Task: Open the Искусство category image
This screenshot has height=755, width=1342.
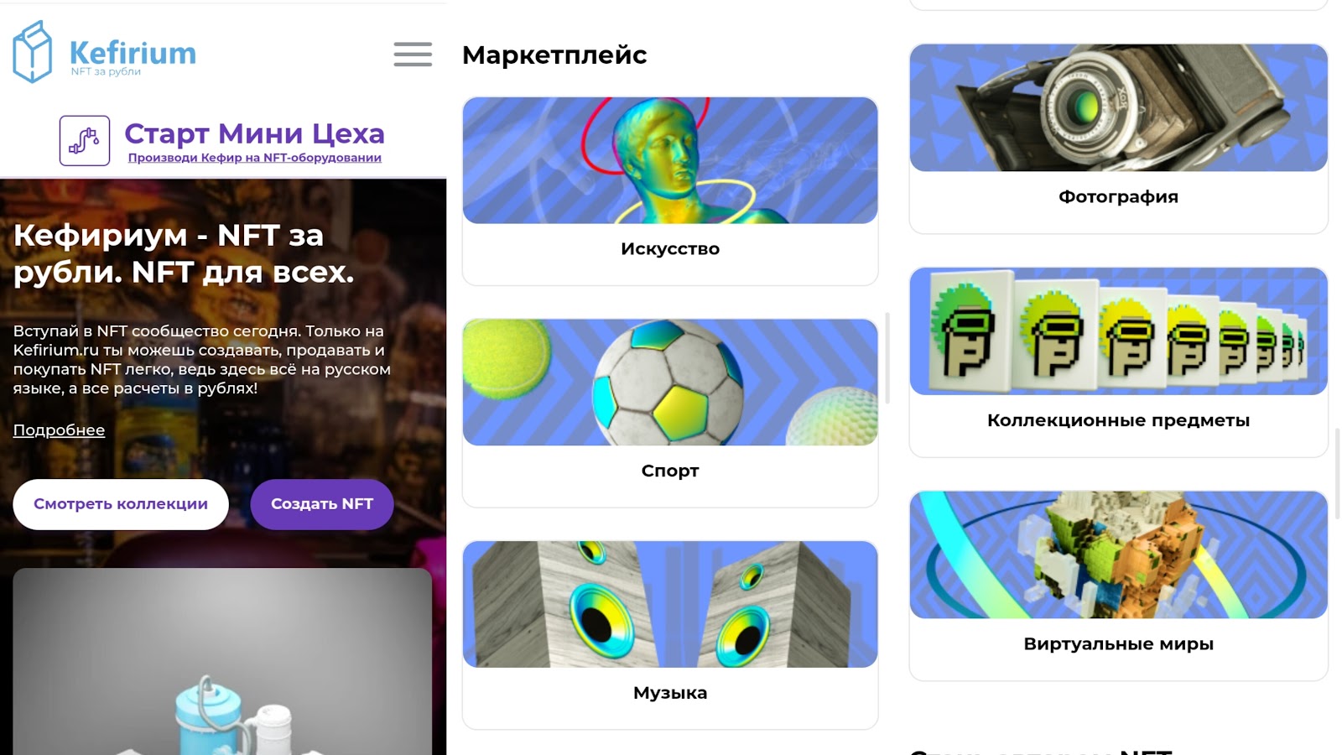Action: (x=670, y=160)
